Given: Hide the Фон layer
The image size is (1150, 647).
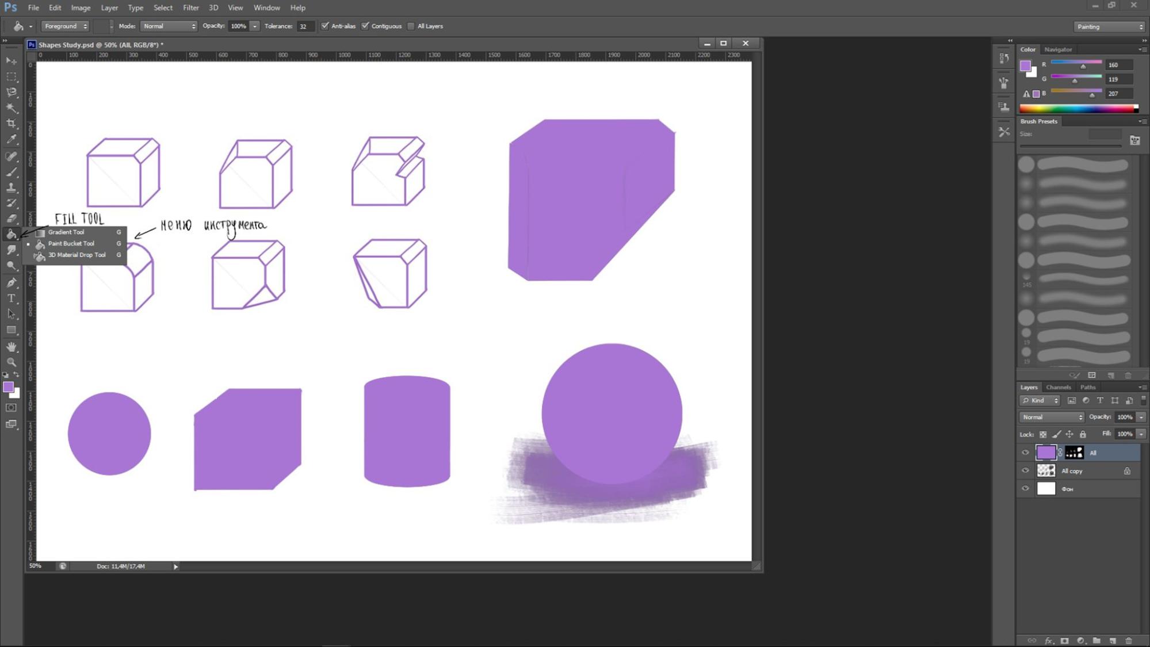Looking at the screenshot, I should (1025, 488).
